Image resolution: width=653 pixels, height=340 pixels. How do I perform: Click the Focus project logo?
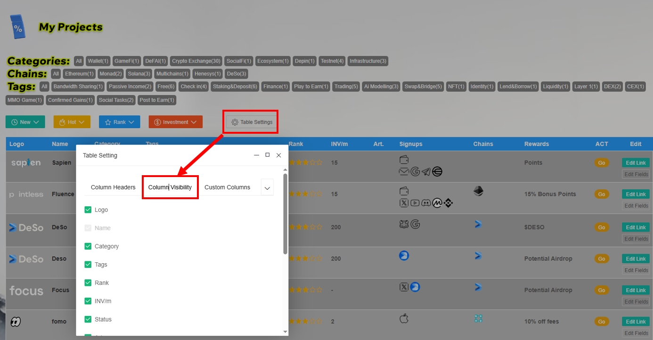pyautogui.click(x=26, y=290)
